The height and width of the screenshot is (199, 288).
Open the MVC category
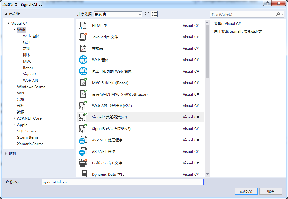[x=27, y=61]
